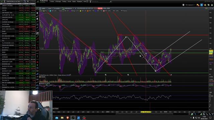The width and height of the screenshot is (214, 120).
Task: Sort list by Dernier column header
Action: (x=26, y=4)
